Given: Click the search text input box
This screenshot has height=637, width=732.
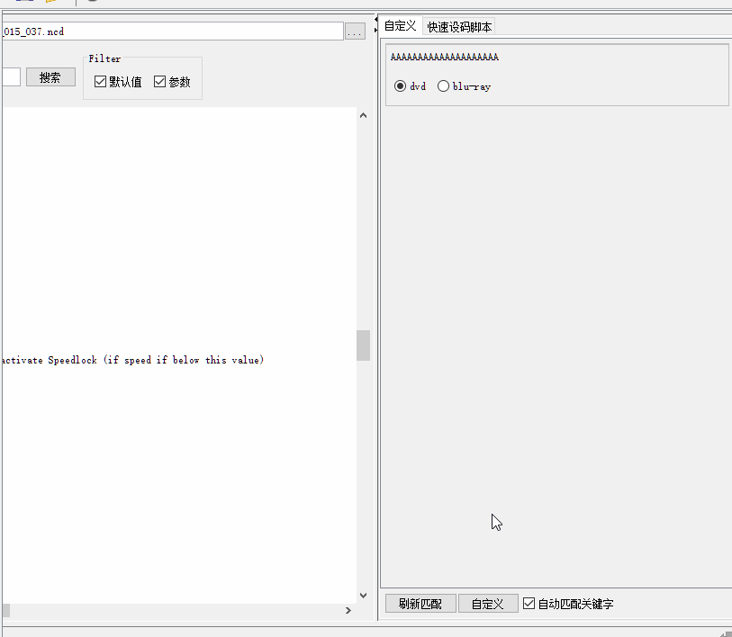Looking at the screenshot, I should [x=11, y=77].
